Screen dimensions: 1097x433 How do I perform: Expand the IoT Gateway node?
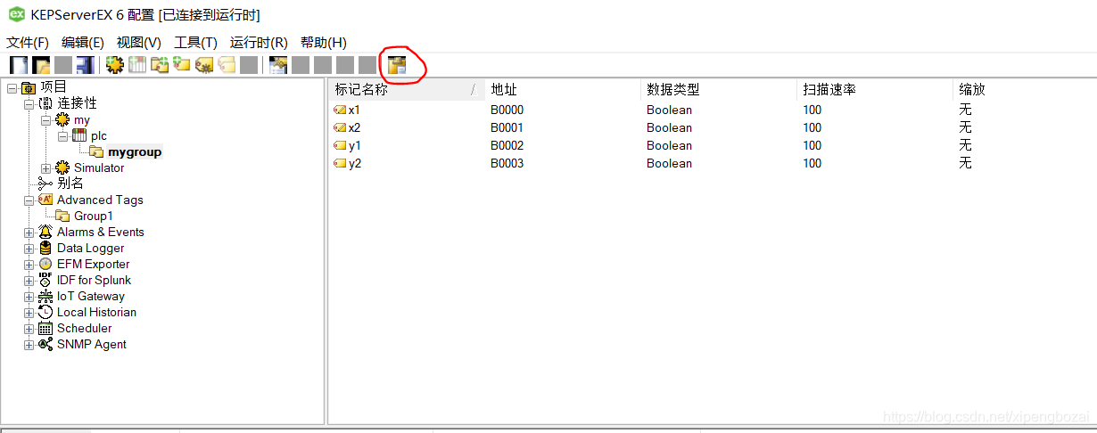click(x=29, y=296)
